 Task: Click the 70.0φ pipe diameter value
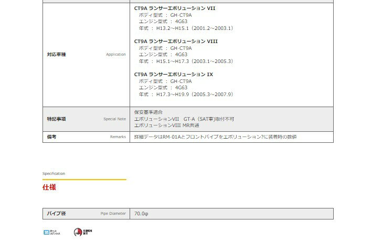(x=141, y=214)
